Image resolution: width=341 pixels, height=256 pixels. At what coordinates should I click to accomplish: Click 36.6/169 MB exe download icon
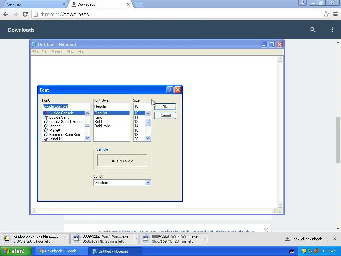tap(146, 239)
